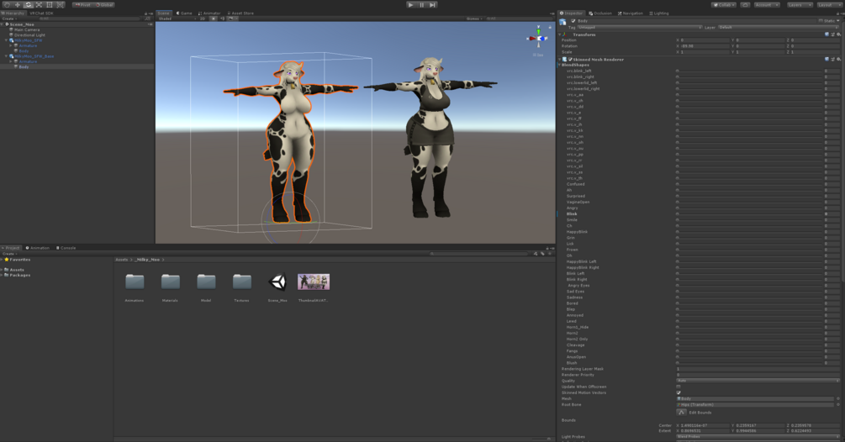Toggle Update When Offscreen checkbox
Image resolution: width=845 pixels, height=442 pixels.
pyautogui.click(x=679, y=387)
